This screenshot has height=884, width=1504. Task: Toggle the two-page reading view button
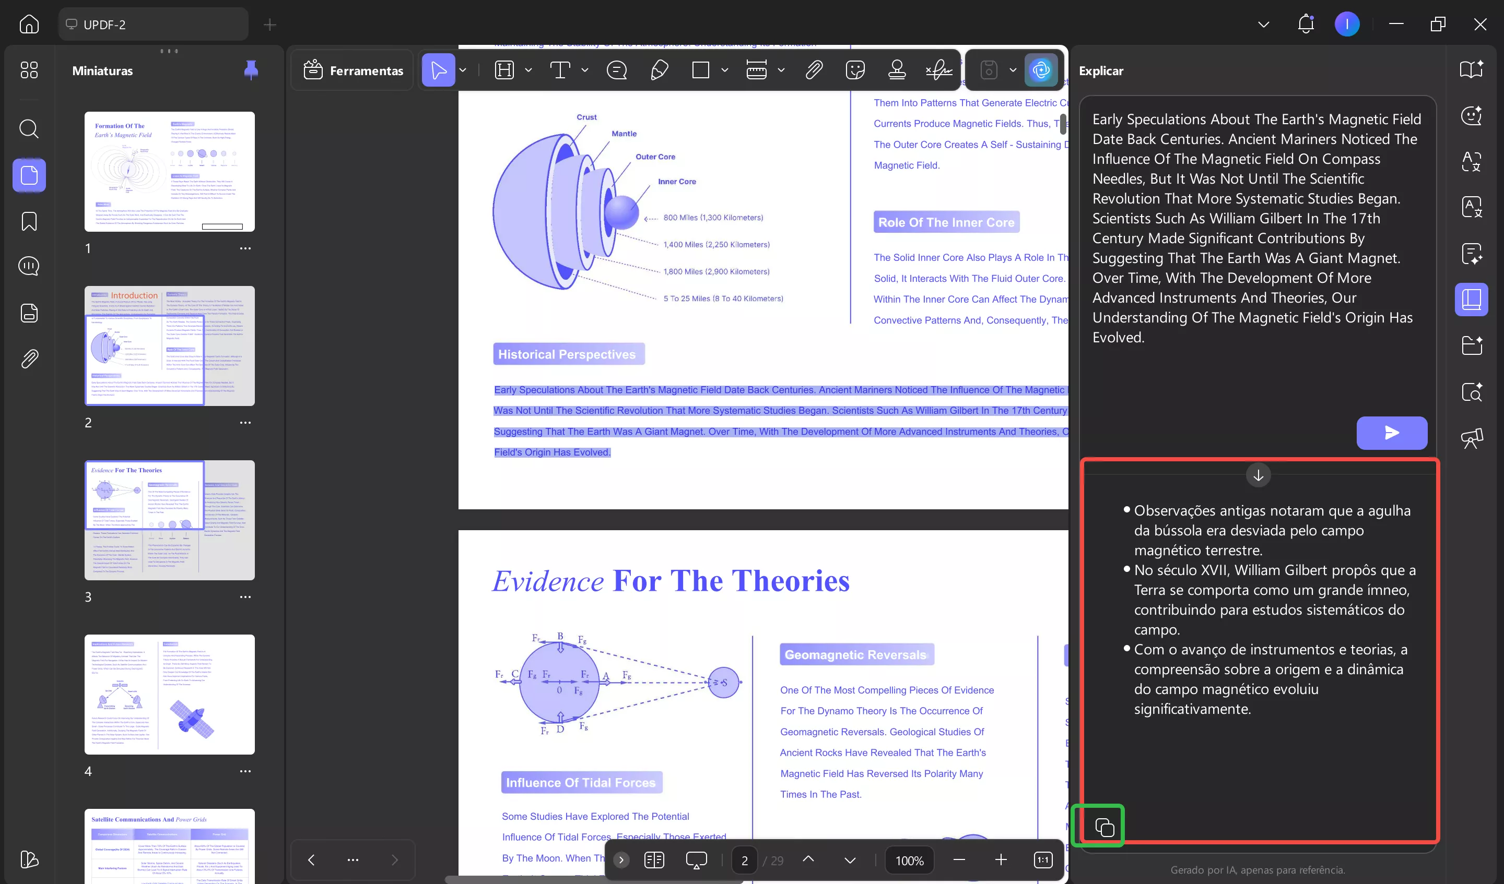[654, 859]
